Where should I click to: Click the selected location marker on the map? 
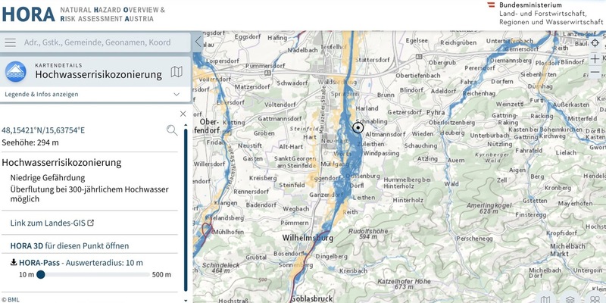pos(358,127)
